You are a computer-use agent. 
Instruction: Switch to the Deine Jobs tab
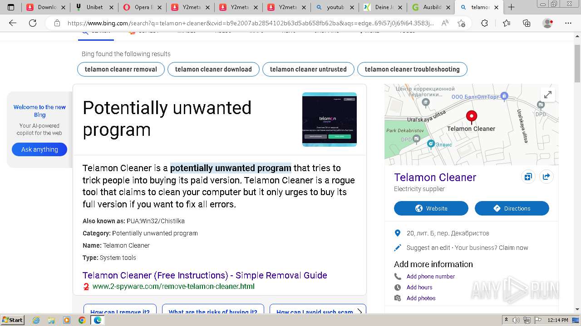point(383,7)
